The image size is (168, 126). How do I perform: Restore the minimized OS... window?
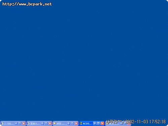pyautogui.click(x=16, y=123)
